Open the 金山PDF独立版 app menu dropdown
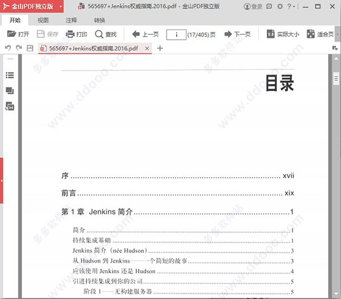341x299 pixels. click(61, 6)
